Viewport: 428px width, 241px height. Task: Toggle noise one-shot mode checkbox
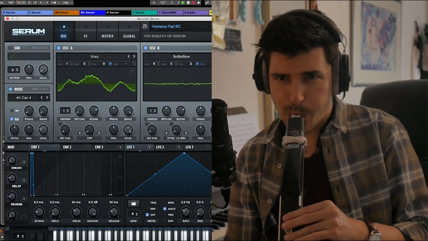pos(12,110)
